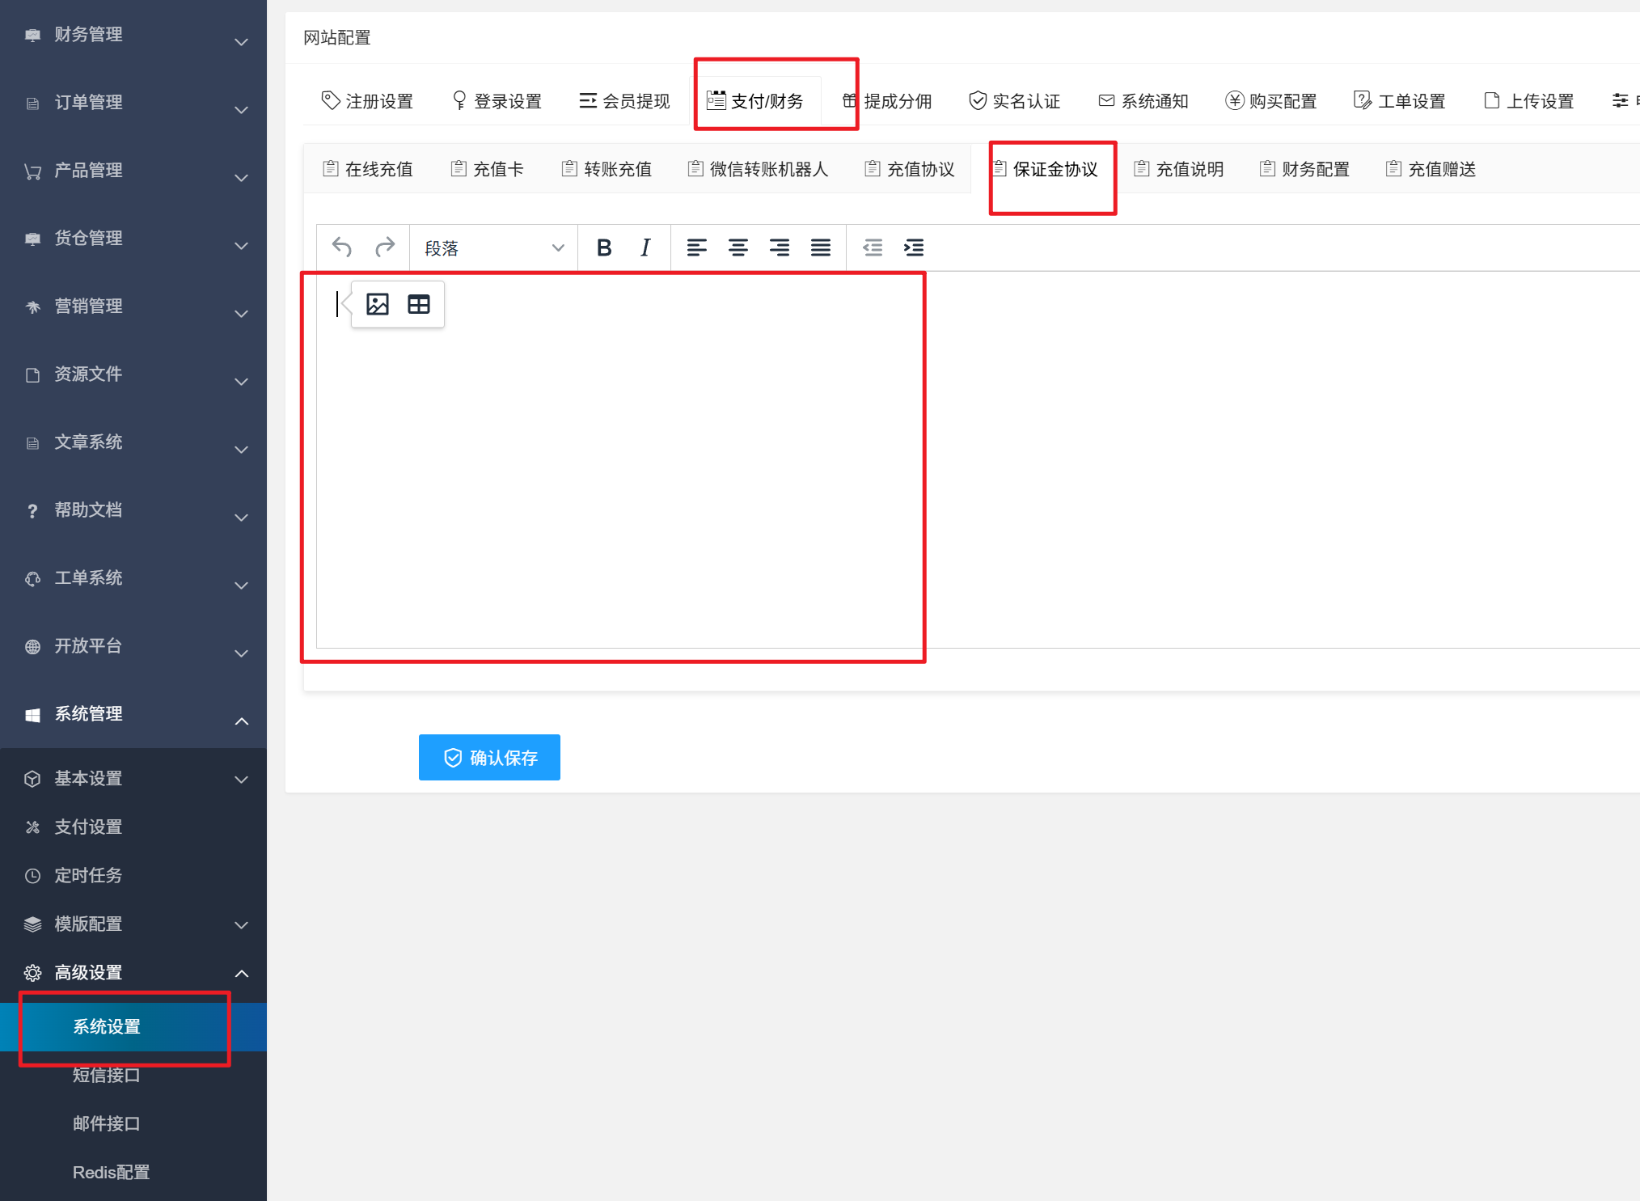The height and width of the screenshot is (1201, 1640).
Task: Increase indent with the indent icon
Action: click(x=914, y=247)
